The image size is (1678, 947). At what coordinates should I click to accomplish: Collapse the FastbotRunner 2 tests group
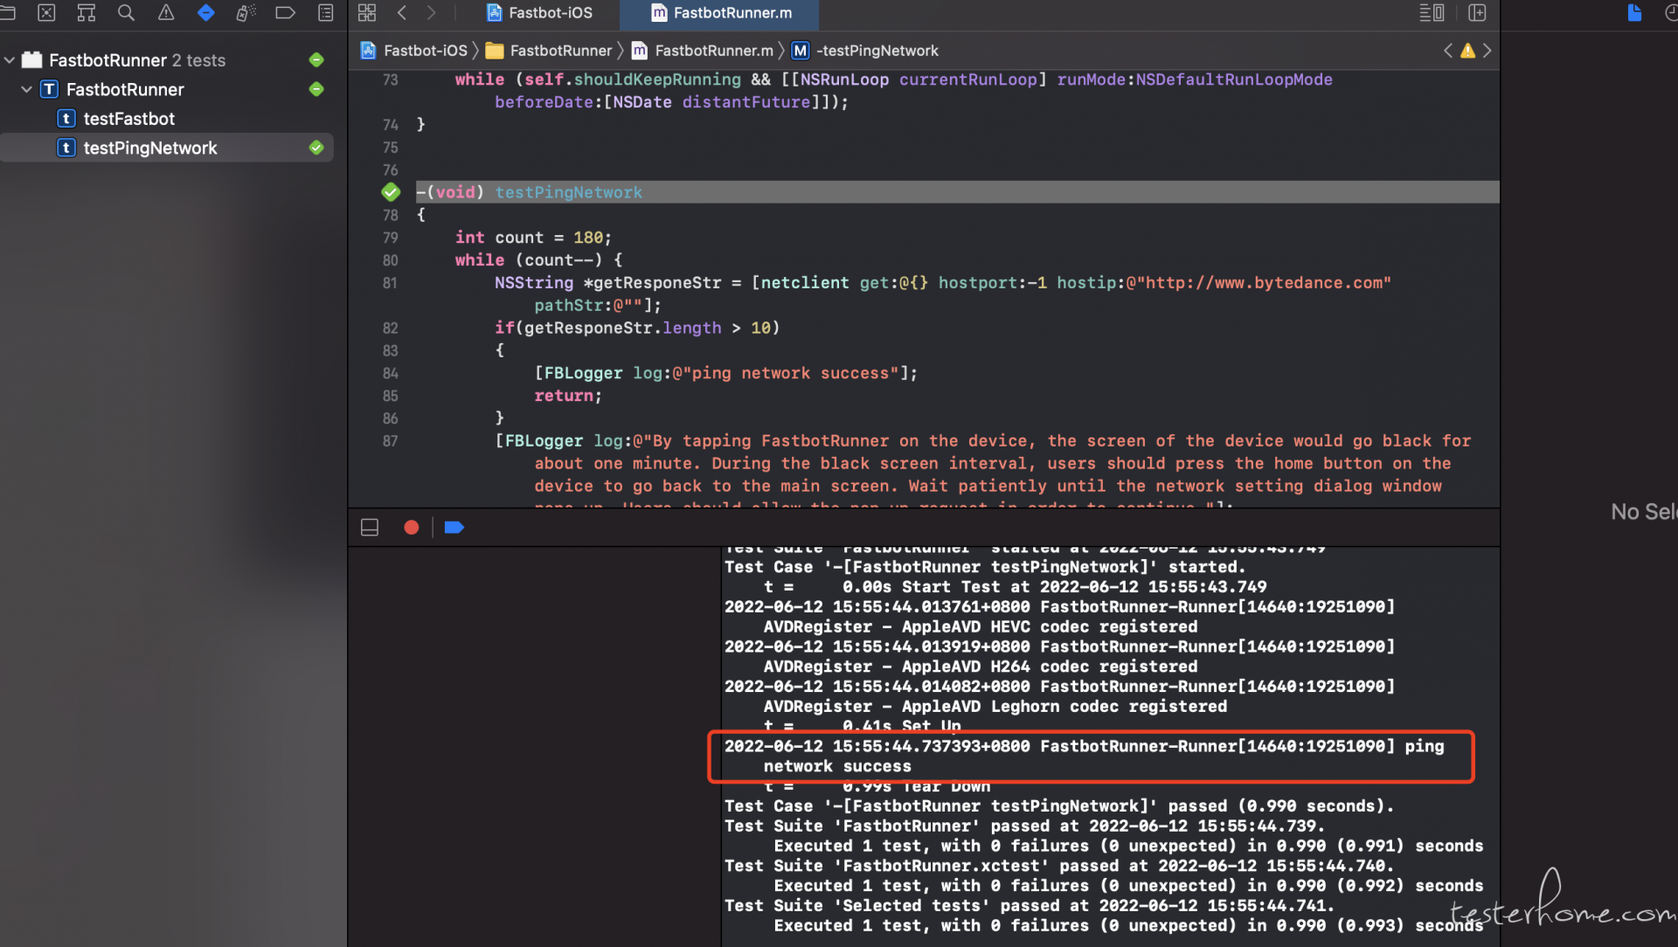point(10,60)
